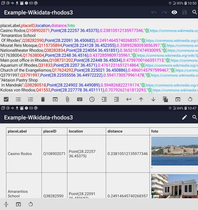Click the return arrow icon
Screen dimensions: 198x210
click(129, 99)
